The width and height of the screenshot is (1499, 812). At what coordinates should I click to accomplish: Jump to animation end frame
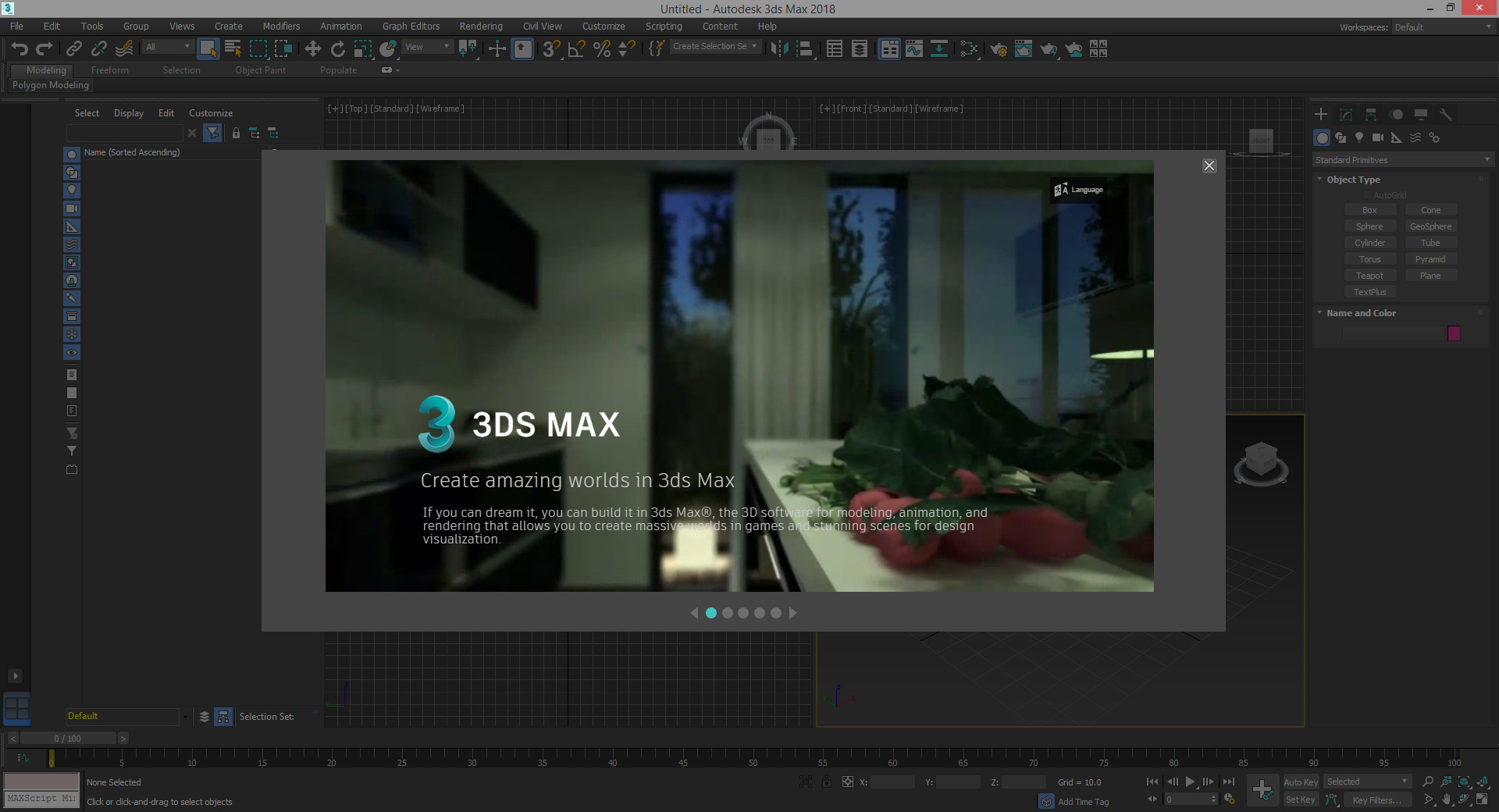1229,782
